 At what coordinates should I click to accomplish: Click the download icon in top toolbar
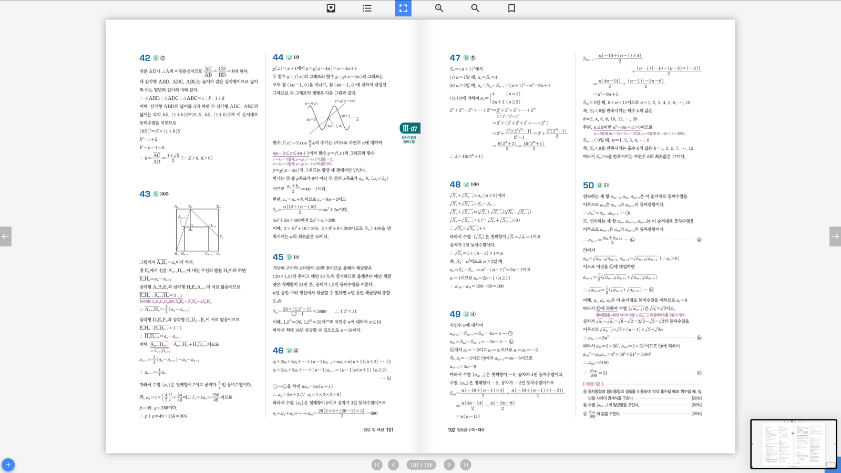tap(331, 8)
